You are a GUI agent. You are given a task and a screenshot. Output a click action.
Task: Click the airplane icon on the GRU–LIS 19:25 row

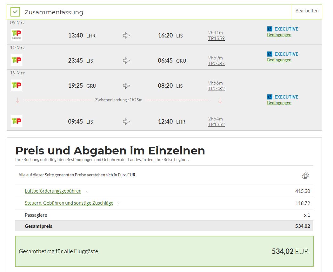pos(127,86)
